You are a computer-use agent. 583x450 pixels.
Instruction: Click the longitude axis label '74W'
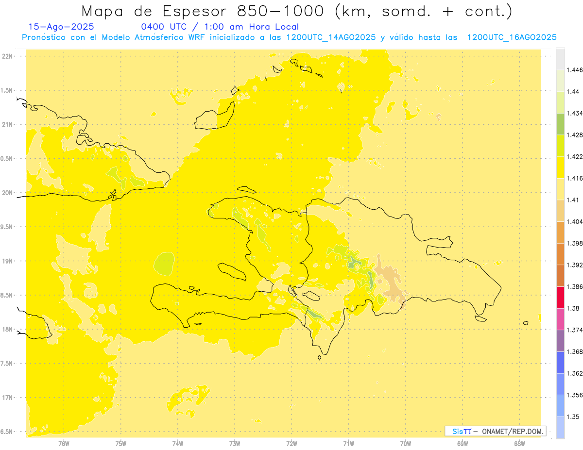(x=177, y=444)
